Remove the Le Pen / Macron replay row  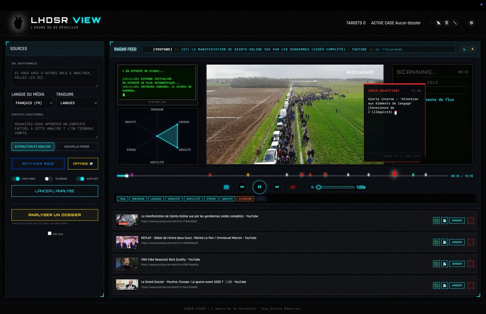coord(471,242)
